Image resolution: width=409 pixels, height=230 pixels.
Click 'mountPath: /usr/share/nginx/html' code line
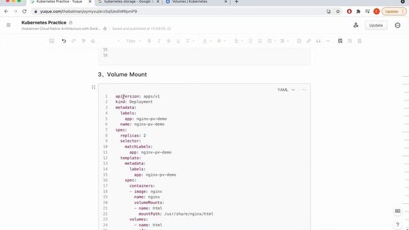[x=176, y=214]
